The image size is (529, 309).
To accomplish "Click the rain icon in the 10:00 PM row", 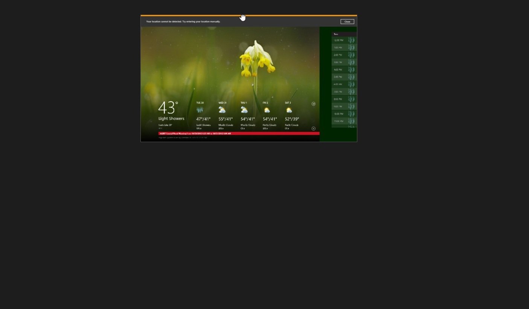I will tap(351, 114).
